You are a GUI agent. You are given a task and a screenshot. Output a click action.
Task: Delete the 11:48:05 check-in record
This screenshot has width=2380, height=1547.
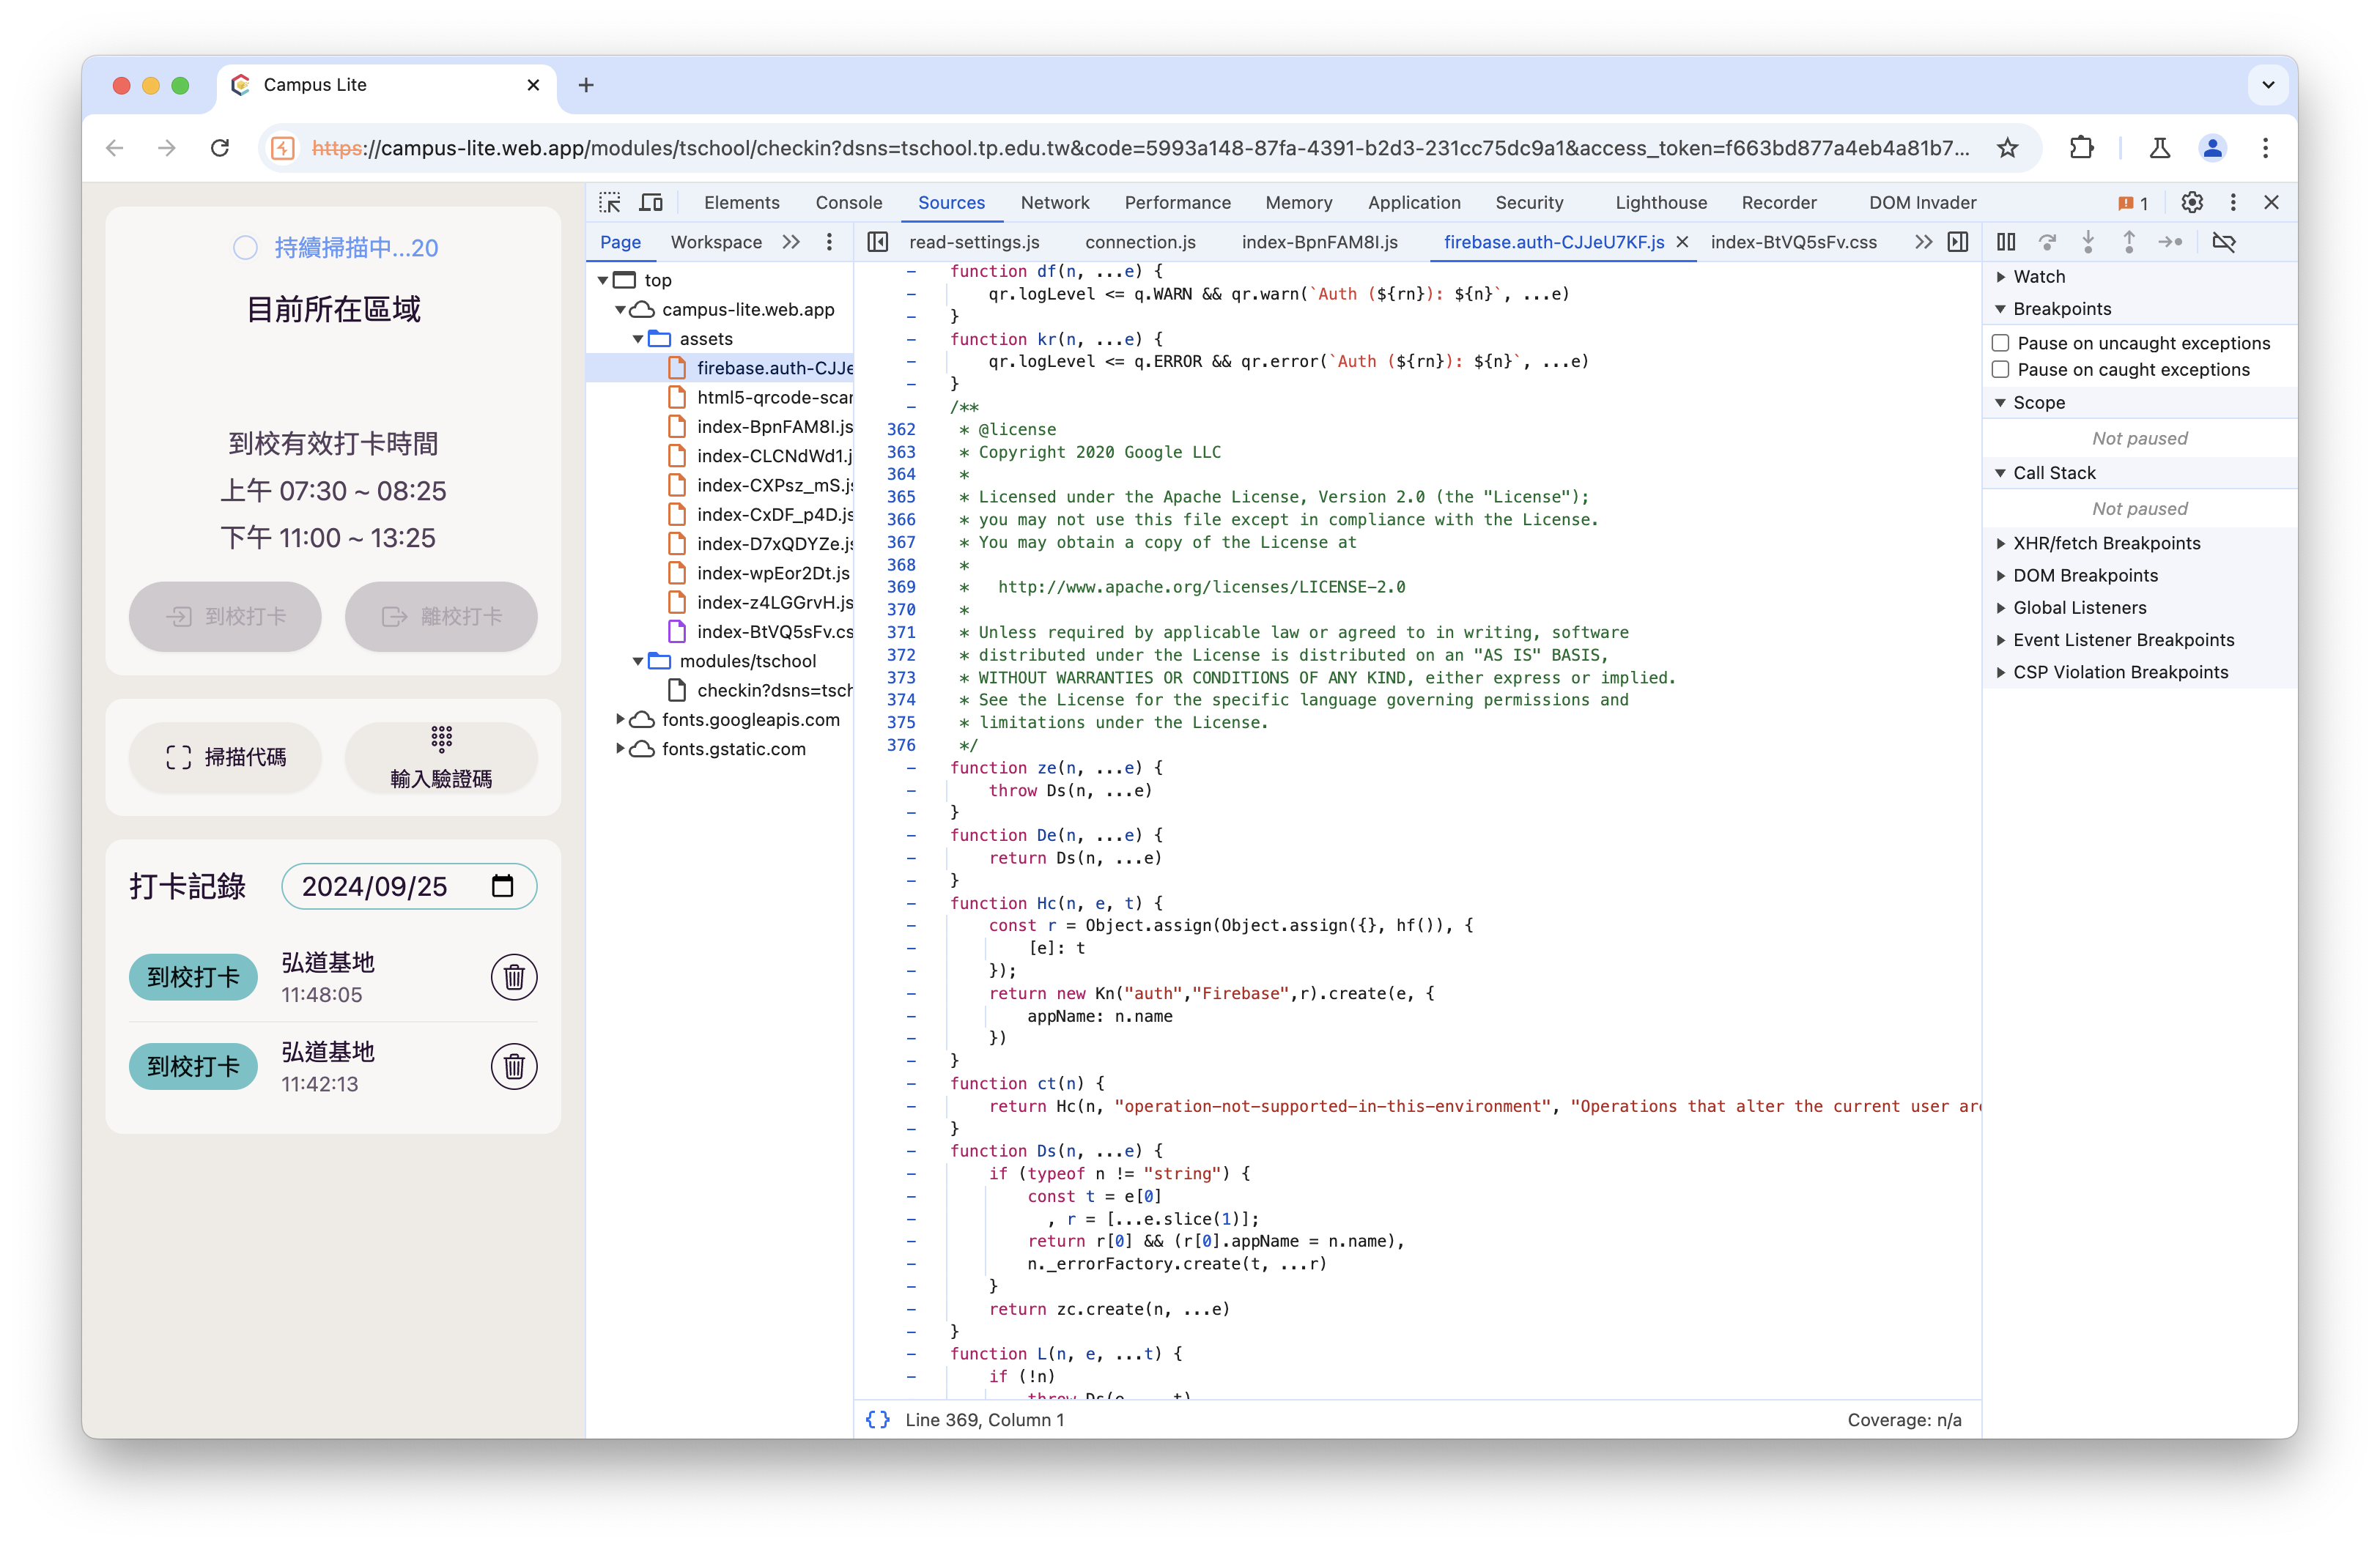514,977
